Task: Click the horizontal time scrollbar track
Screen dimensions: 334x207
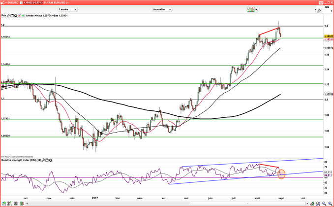Action: pyautogui.click(x=167, y=204)
